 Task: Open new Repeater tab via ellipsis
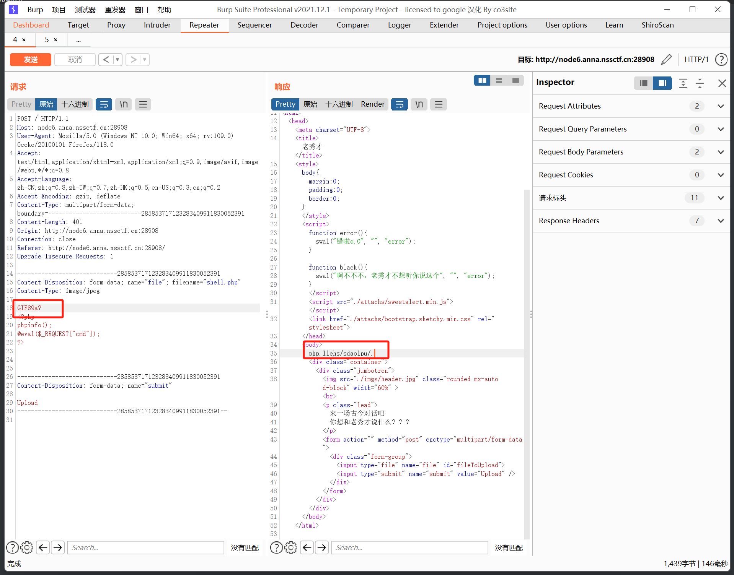pyautogui.click(x=78, y=40)
